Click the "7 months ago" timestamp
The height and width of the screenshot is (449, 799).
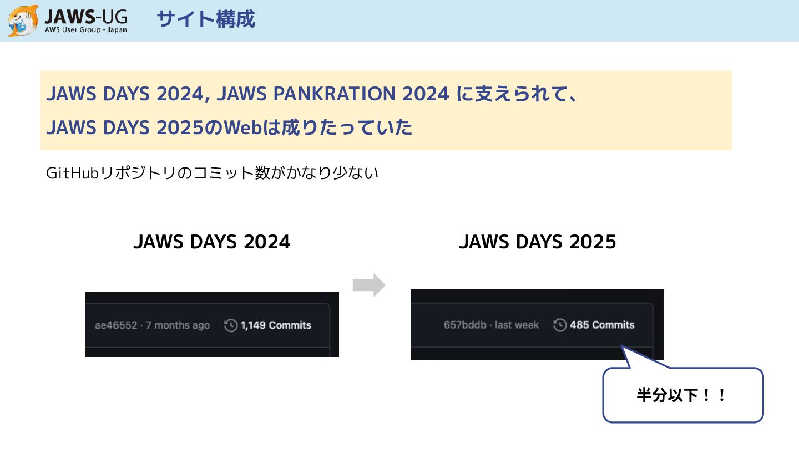point(178,325)
